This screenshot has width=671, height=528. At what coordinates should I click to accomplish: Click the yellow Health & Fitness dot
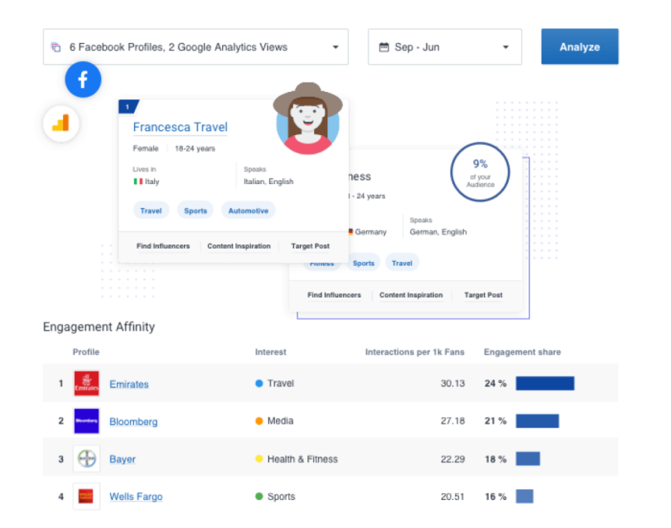[x=259, y=458]
